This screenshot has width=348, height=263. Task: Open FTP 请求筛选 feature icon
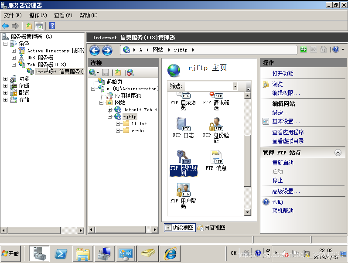coord(216,102)
